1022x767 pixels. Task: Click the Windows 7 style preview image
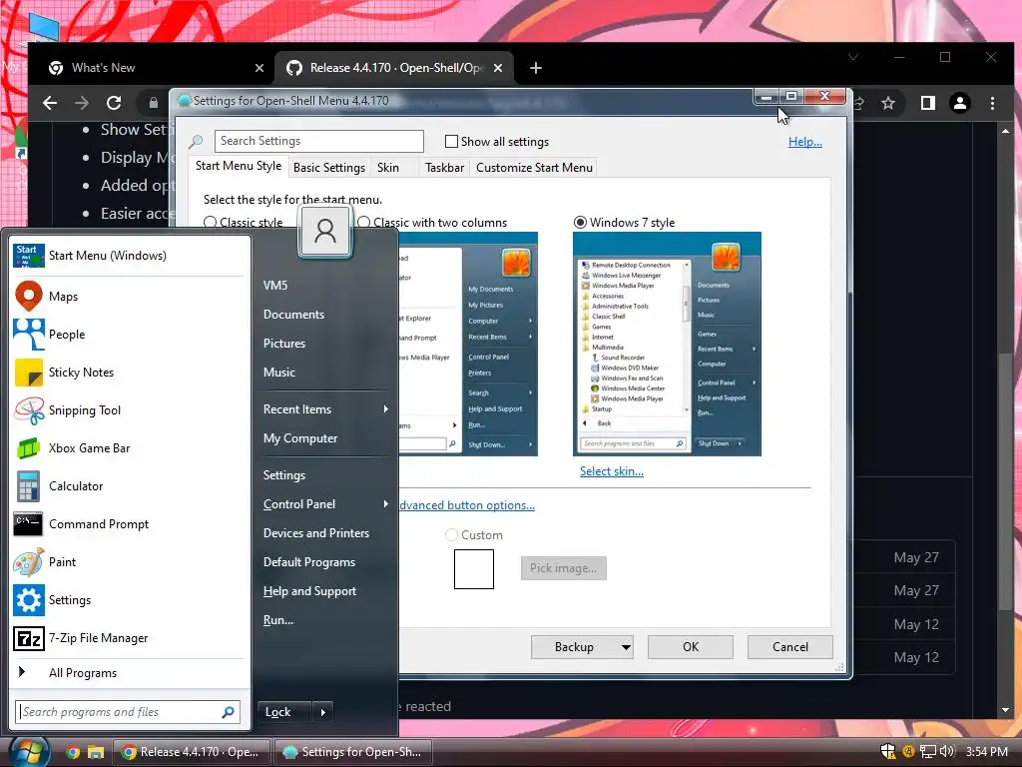point(667,345)
